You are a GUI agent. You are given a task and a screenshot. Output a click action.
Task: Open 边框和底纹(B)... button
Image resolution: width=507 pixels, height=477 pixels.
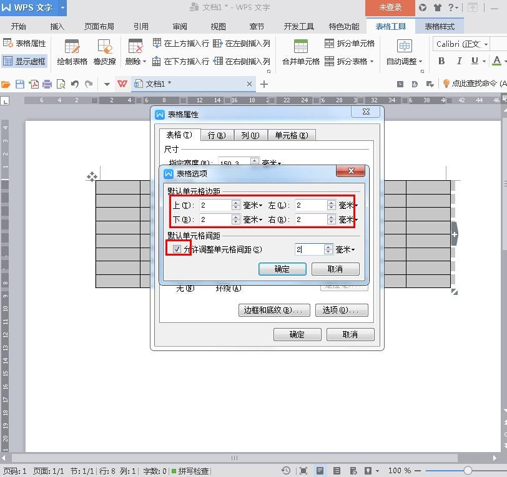[274, 310]
